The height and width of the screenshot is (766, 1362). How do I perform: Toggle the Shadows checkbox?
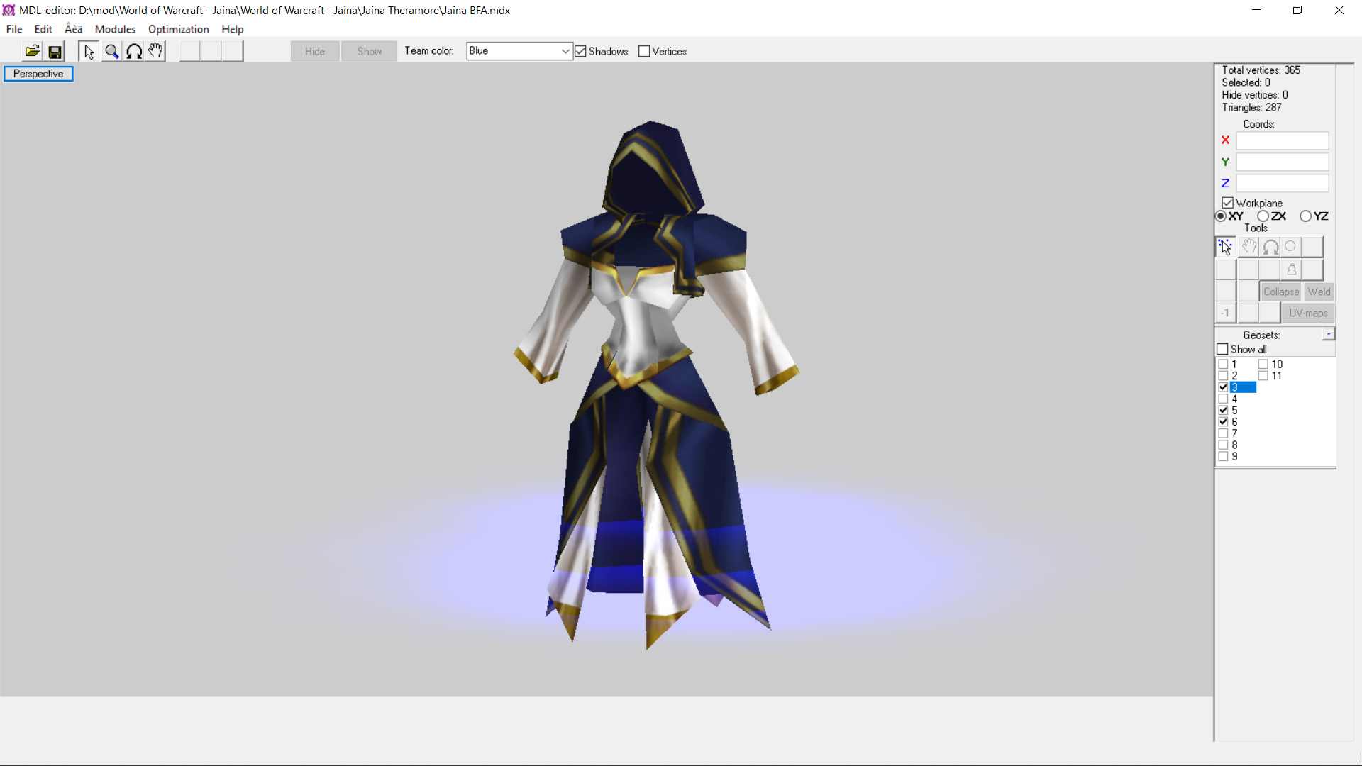pyautogui.click(x=581, y=51)
